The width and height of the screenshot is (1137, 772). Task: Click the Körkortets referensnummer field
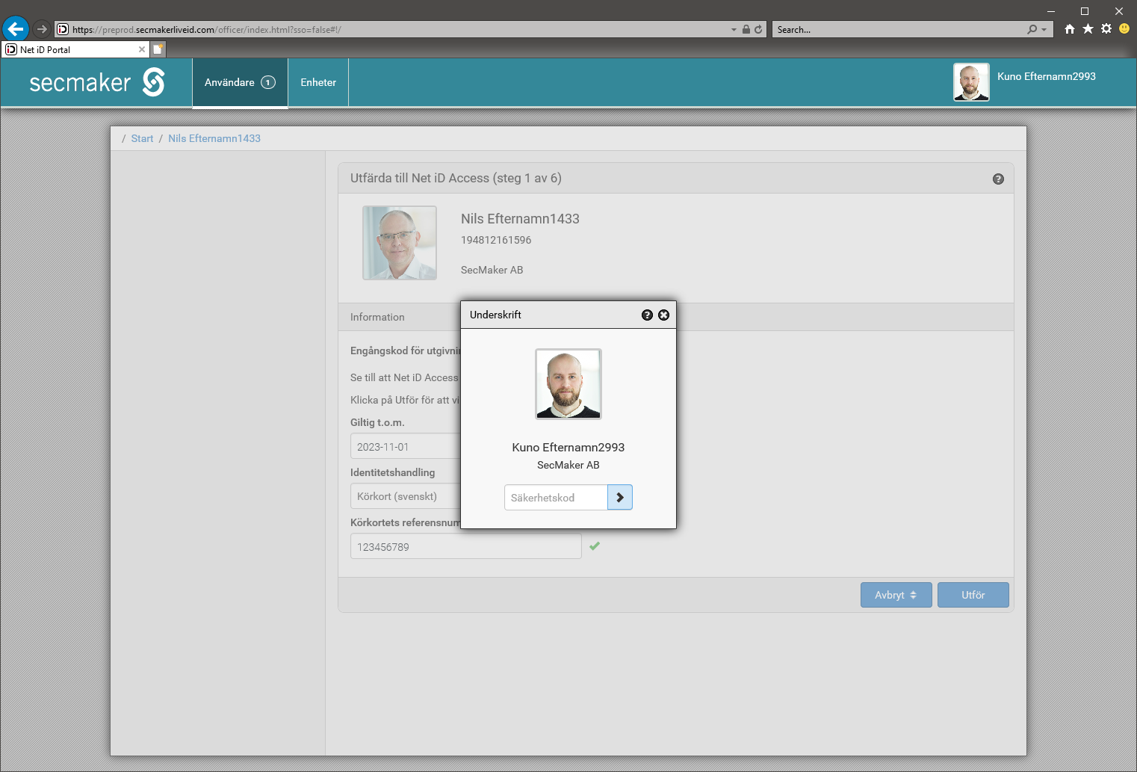point(465,546)
